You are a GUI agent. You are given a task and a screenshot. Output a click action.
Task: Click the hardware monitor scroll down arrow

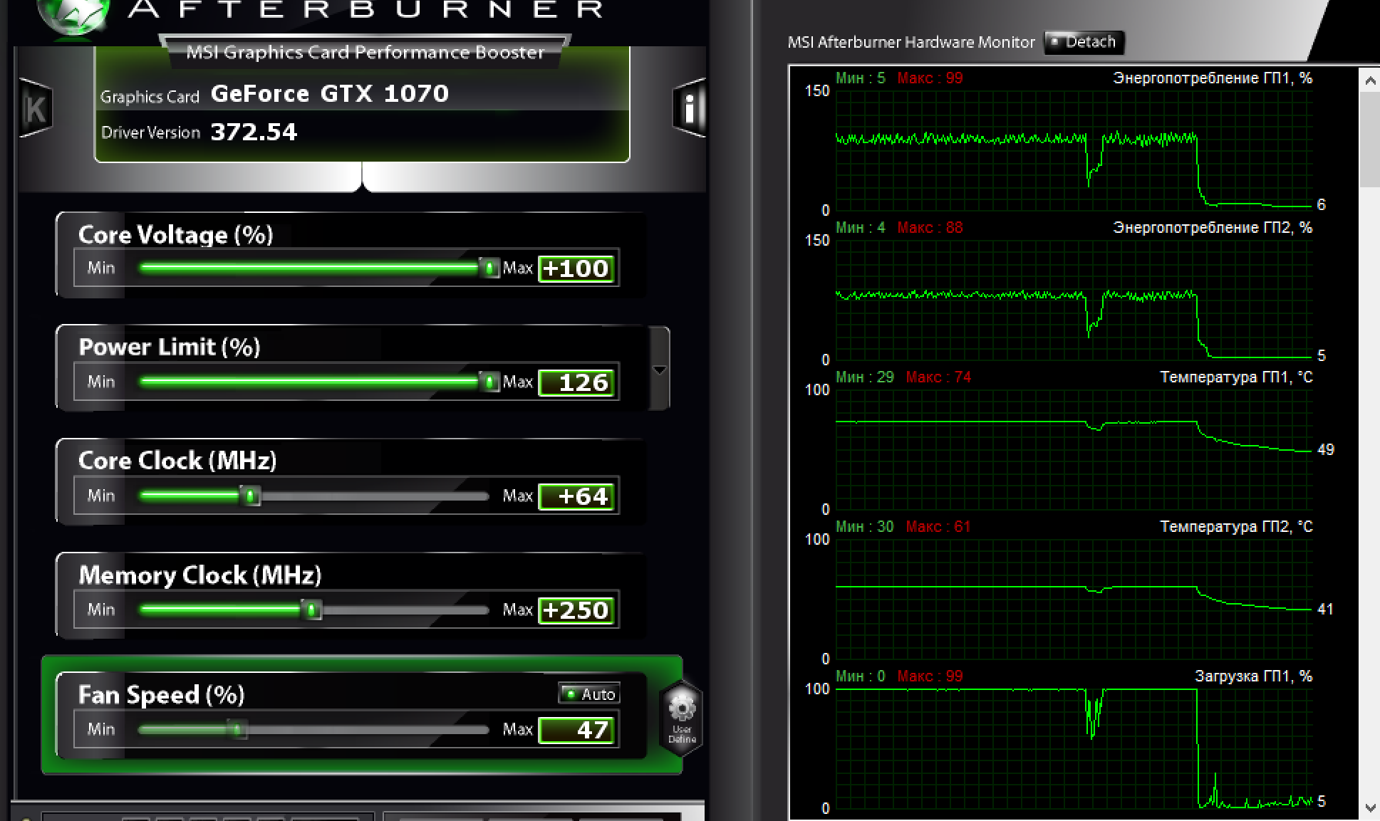(x=1369, y=807)
